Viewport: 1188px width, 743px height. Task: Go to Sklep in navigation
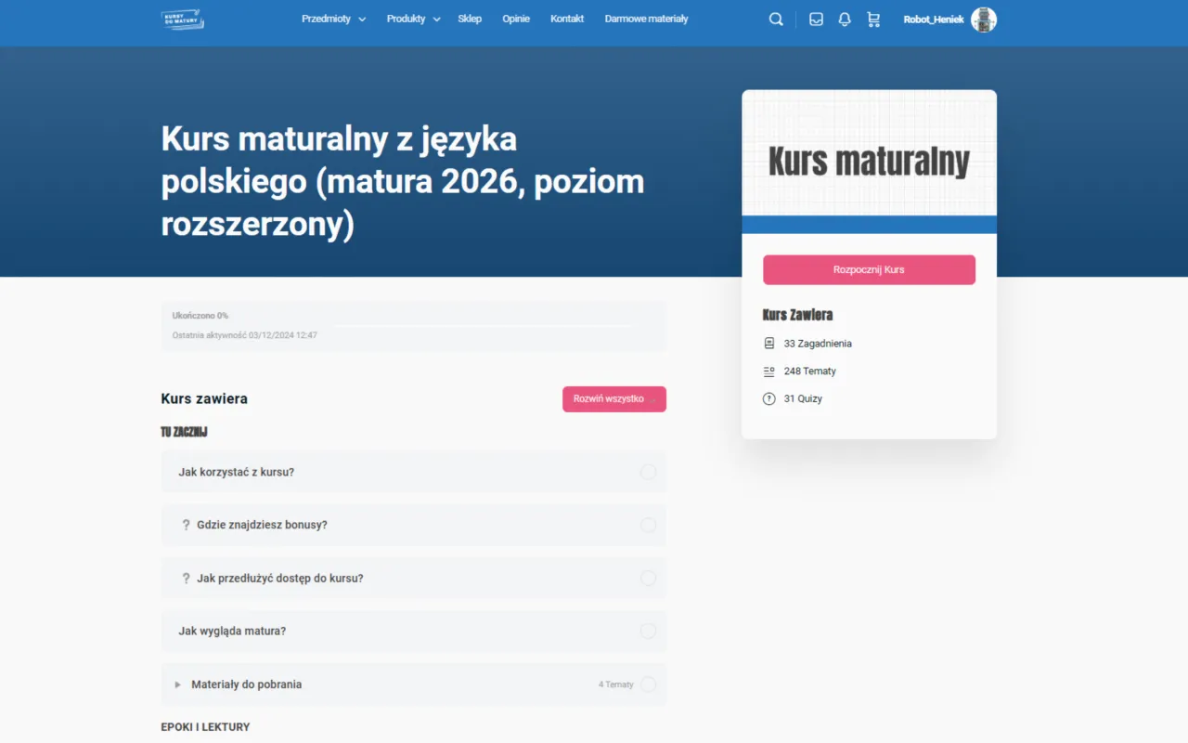pyautogui.click(x=470, y=19)
